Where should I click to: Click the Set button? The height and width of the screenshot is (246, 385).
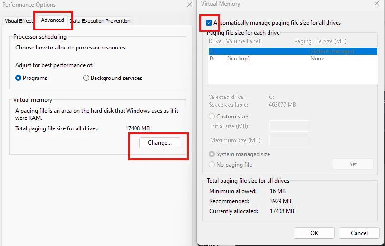tap(353, 164)
